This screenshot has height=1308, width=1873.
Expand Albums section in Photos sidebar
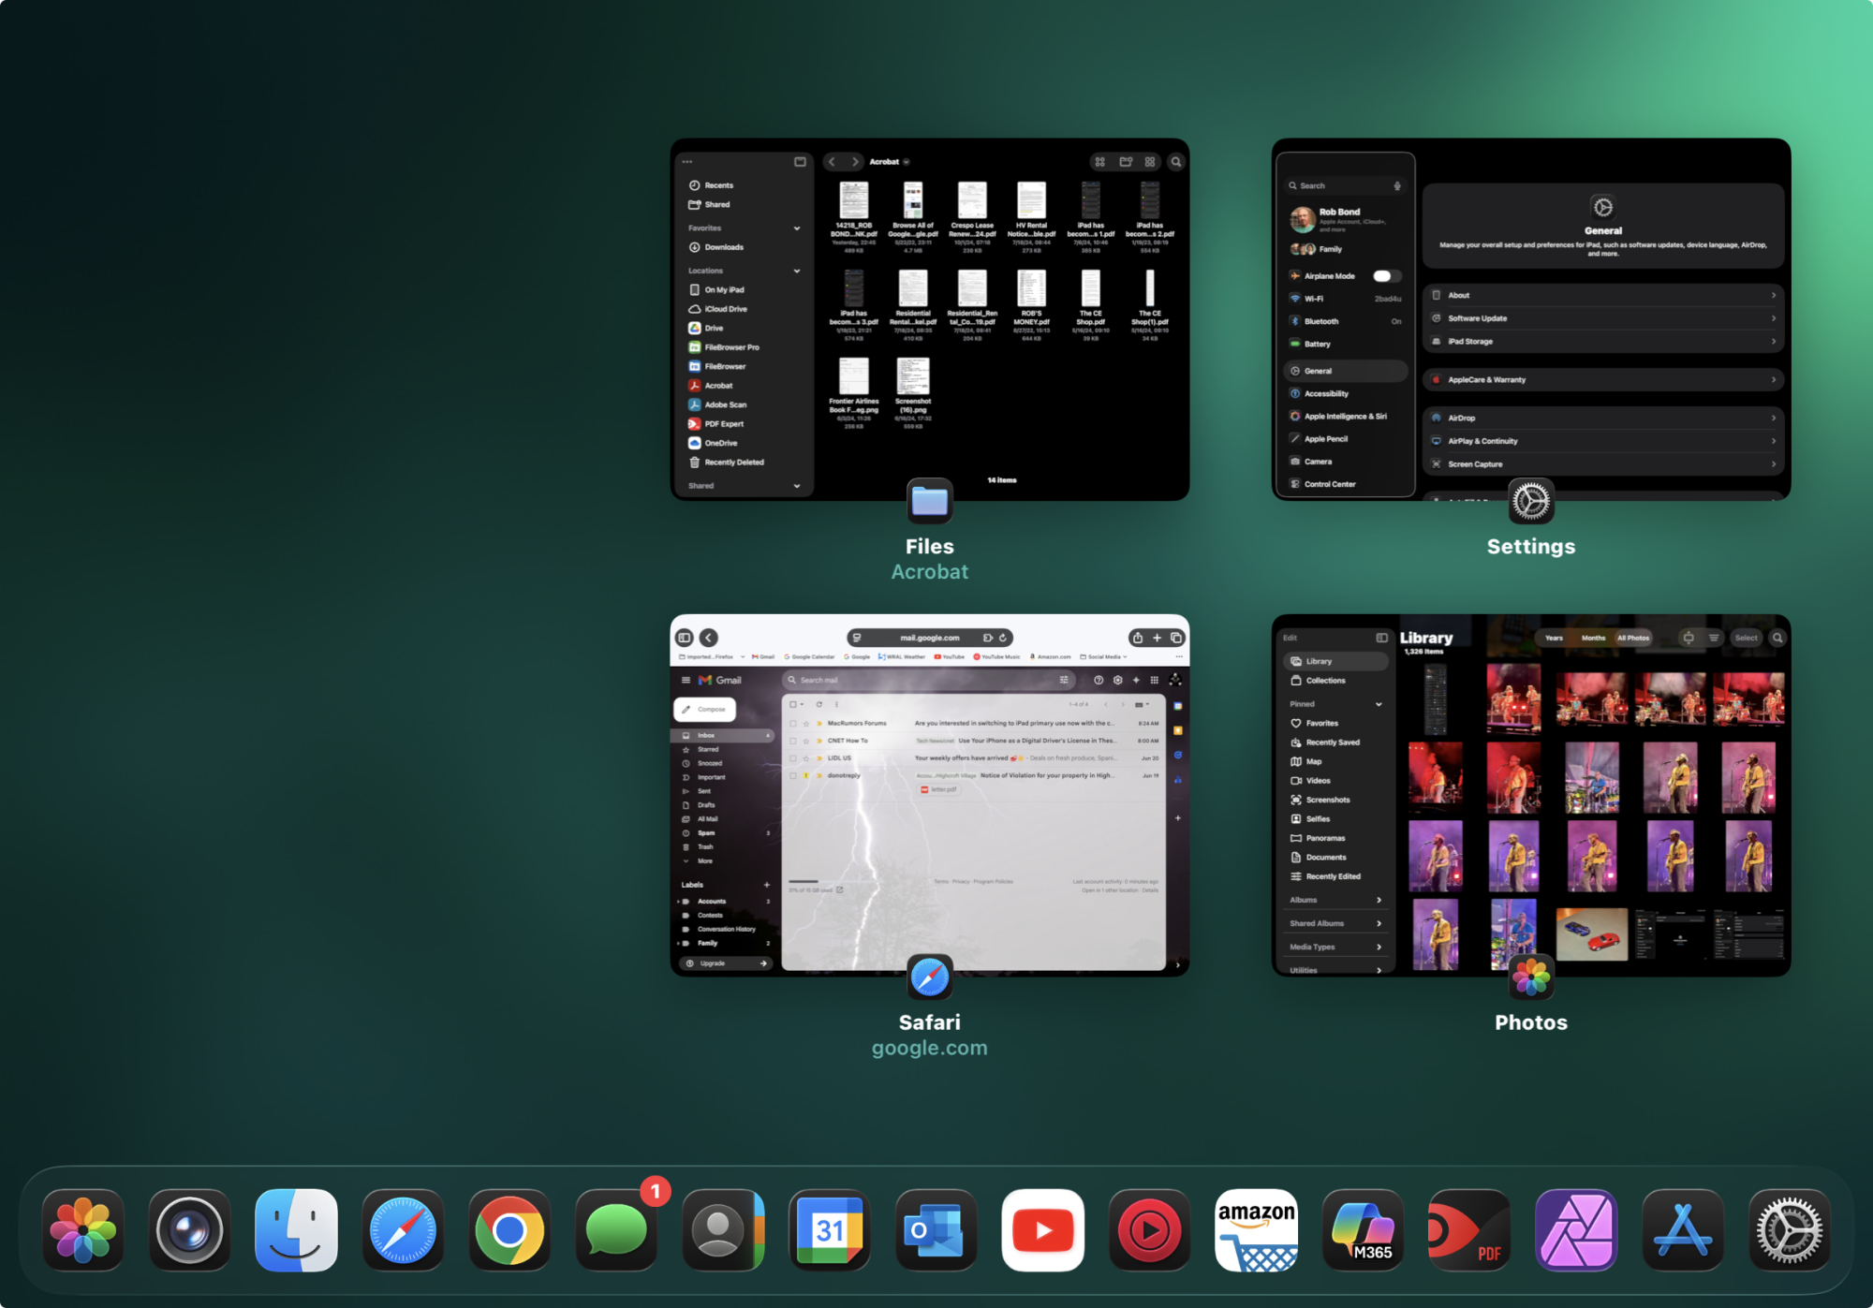pyautogui.click(x=1379, y=900)
